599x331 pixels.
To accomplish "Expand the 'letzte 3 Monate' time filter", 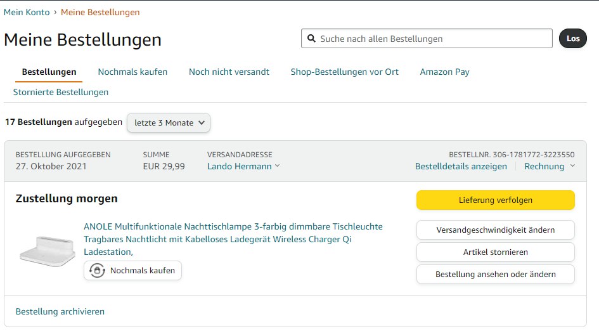I will tap(169, 123).
